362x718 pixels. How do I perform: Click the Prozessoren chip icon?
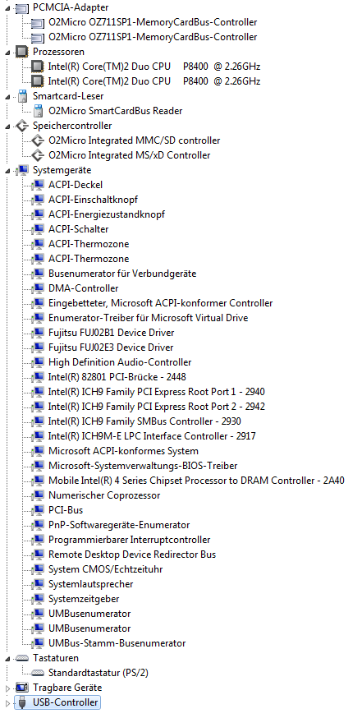22,52
